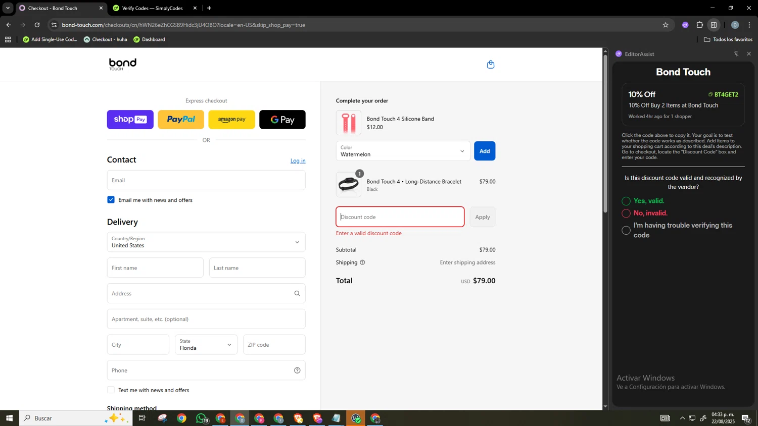Click the Windows taskbar search box

pos(76,418)
